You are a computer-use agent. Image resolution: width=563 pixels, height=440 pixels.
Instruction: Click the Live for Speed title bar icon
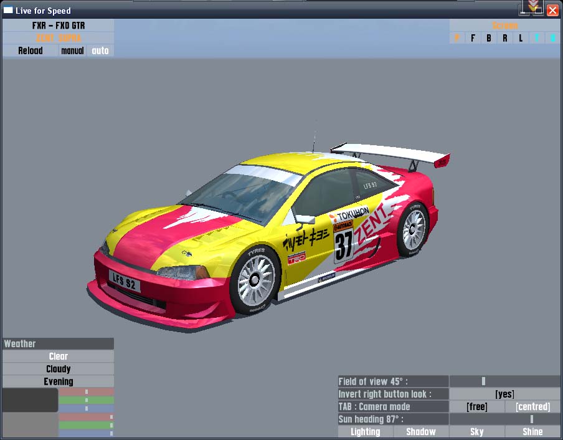8,10
